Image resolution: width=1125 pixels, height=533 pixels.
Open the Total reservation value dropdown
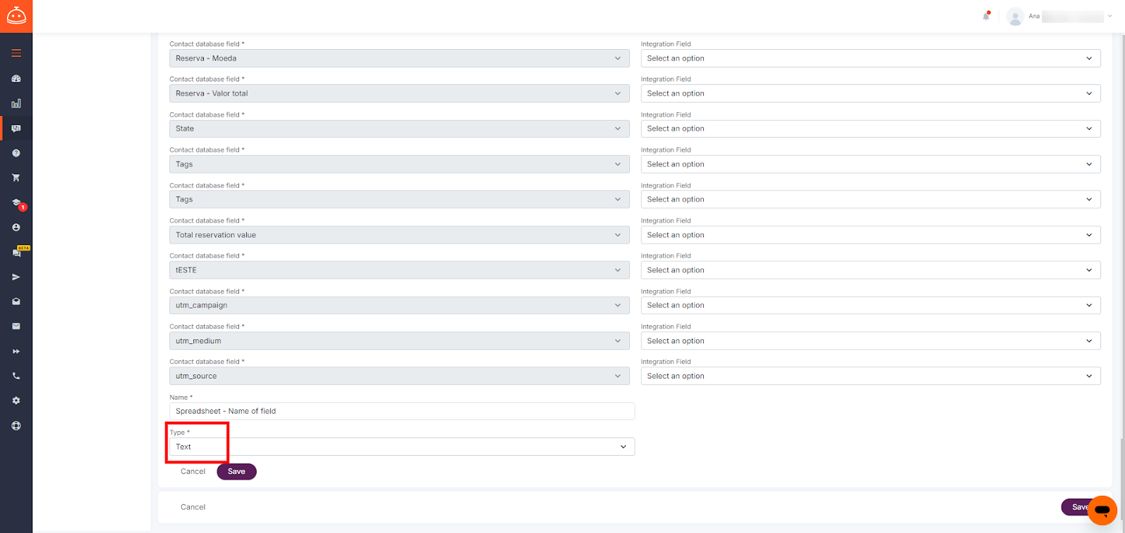(x=399, y=235)
